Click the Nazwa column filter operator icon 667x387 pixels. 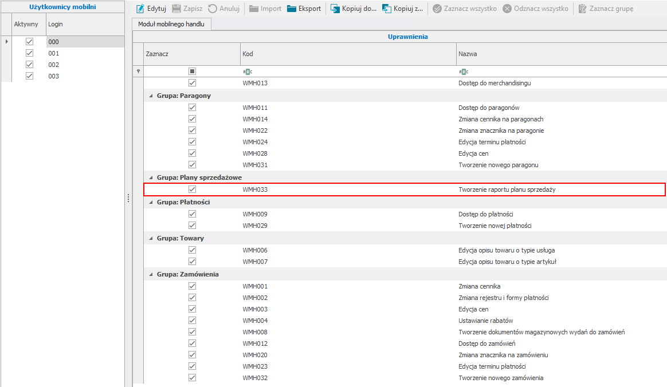pyautogui.click(x=464, y=72)
